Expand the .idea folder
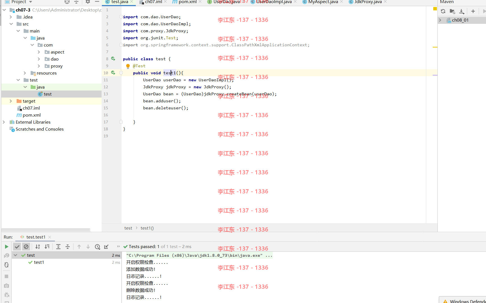 click(11, 17)
